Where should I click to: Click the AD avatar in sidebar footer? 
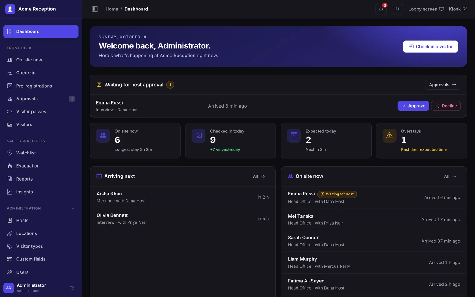tap(9, 288)
